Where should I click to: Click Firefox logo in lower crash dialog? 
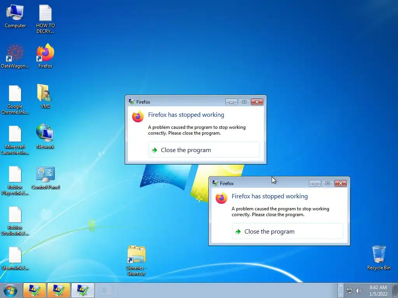(x=221, y=198)
